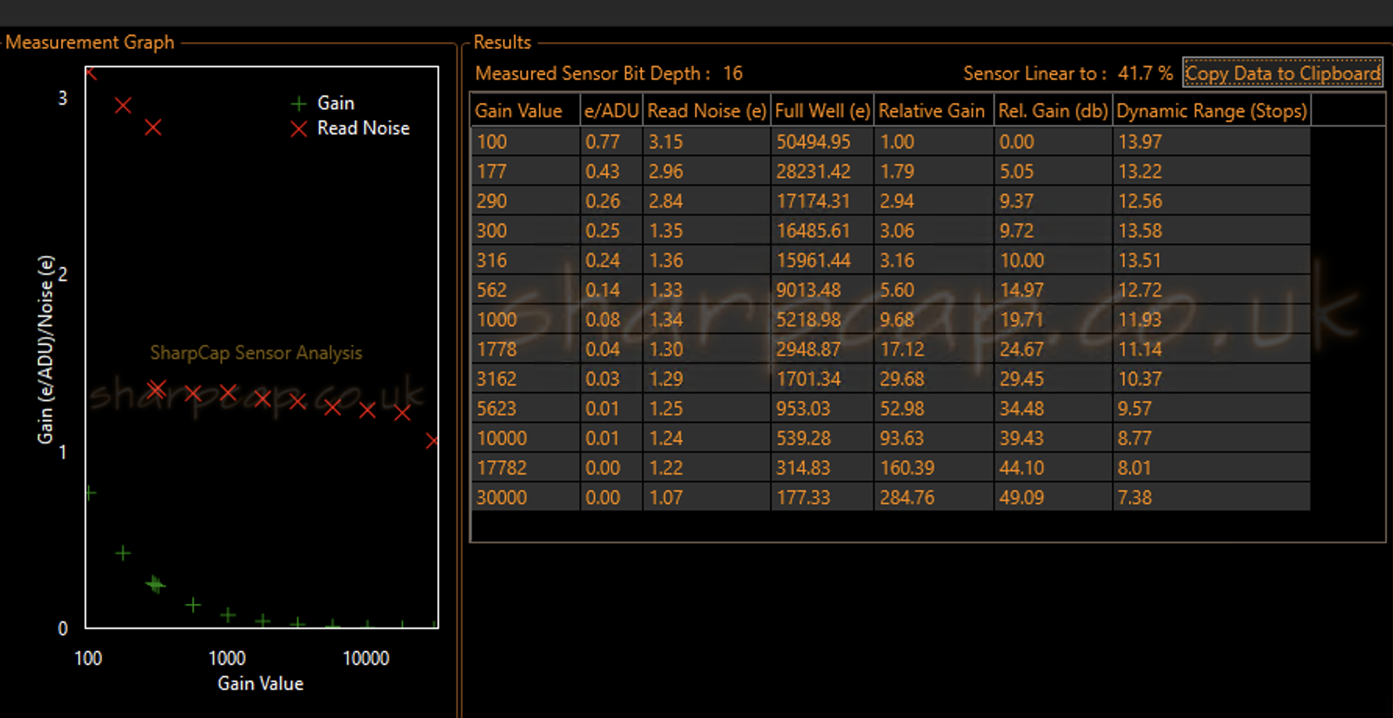This screenshot has height=718, width=1393.
Task: Click relative gain value 17.12
Action: [x=934, y=349]
